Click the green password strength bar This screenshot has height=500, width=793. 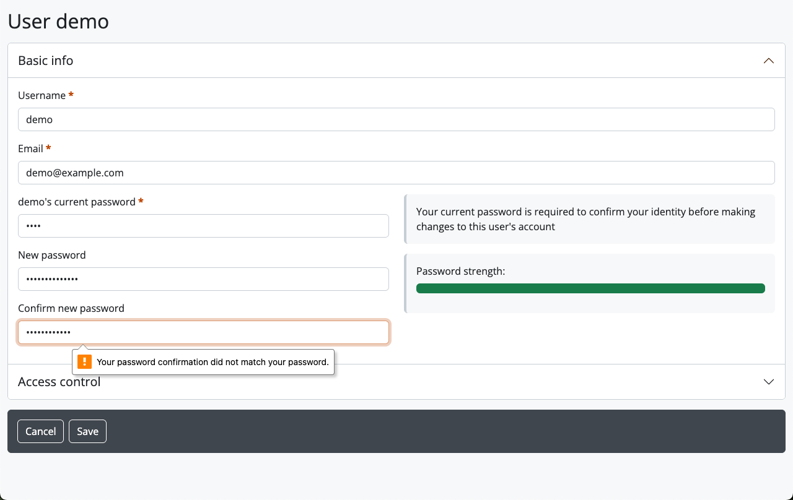click(x=590, y=288)
